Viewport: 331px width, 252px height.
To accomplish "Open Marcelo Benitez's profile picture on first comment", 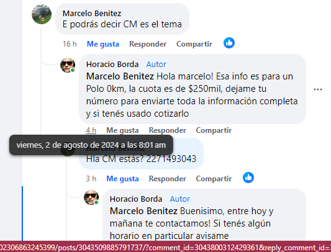I will 42,14.
